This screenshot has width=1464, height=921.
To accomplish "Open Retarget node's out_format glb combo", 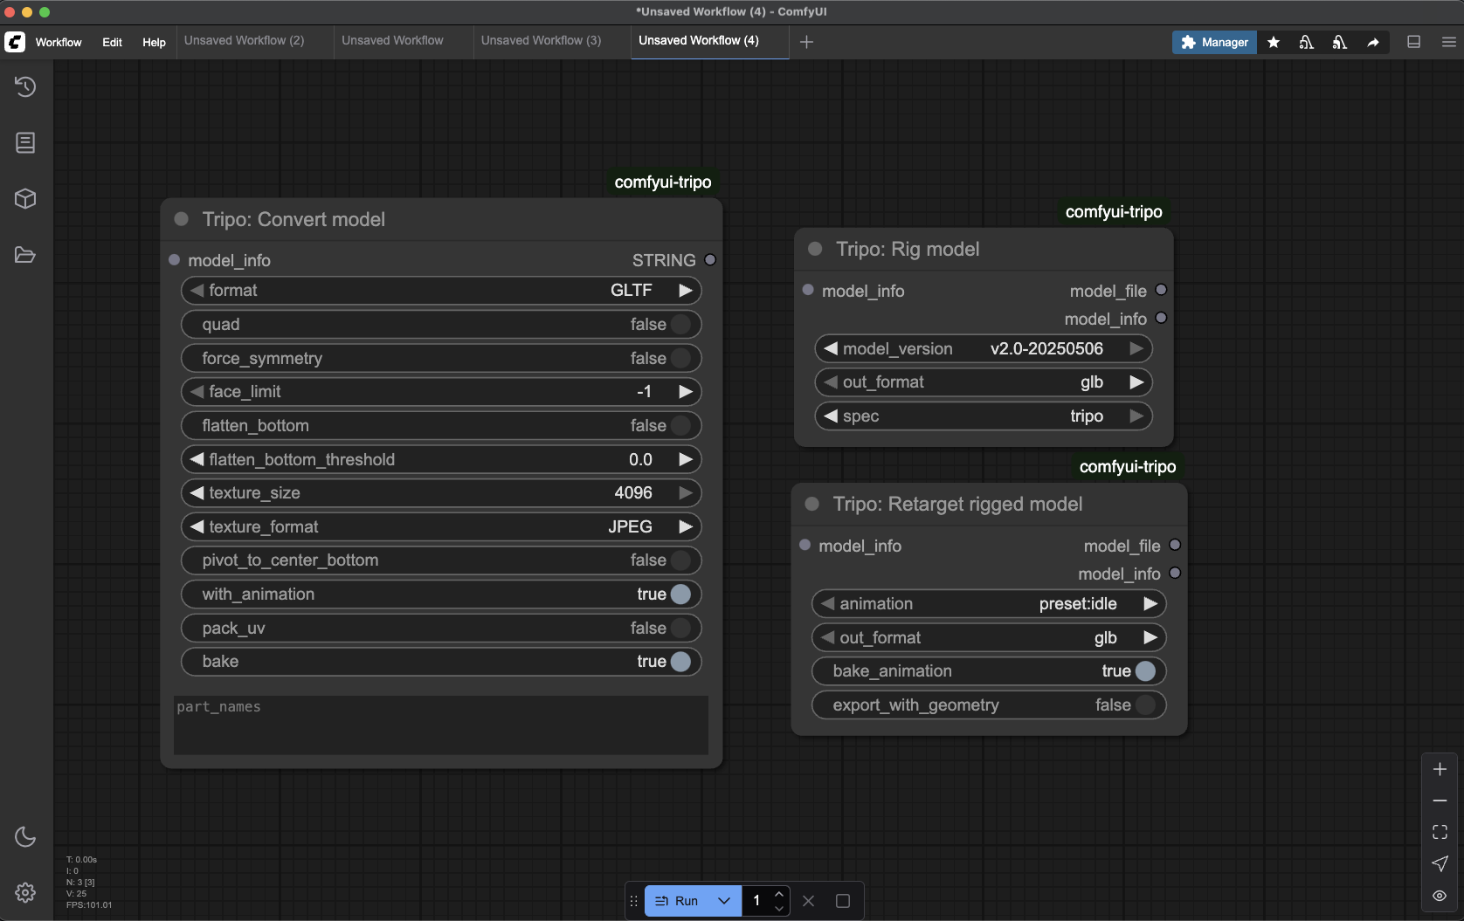I will pos(989,637).
